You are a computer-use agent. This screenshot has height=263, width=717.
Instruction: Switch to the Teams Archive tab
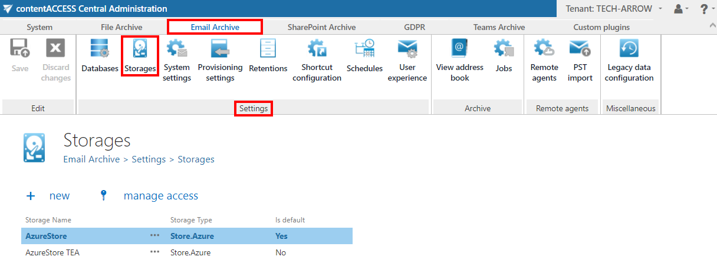pos(499,27)
